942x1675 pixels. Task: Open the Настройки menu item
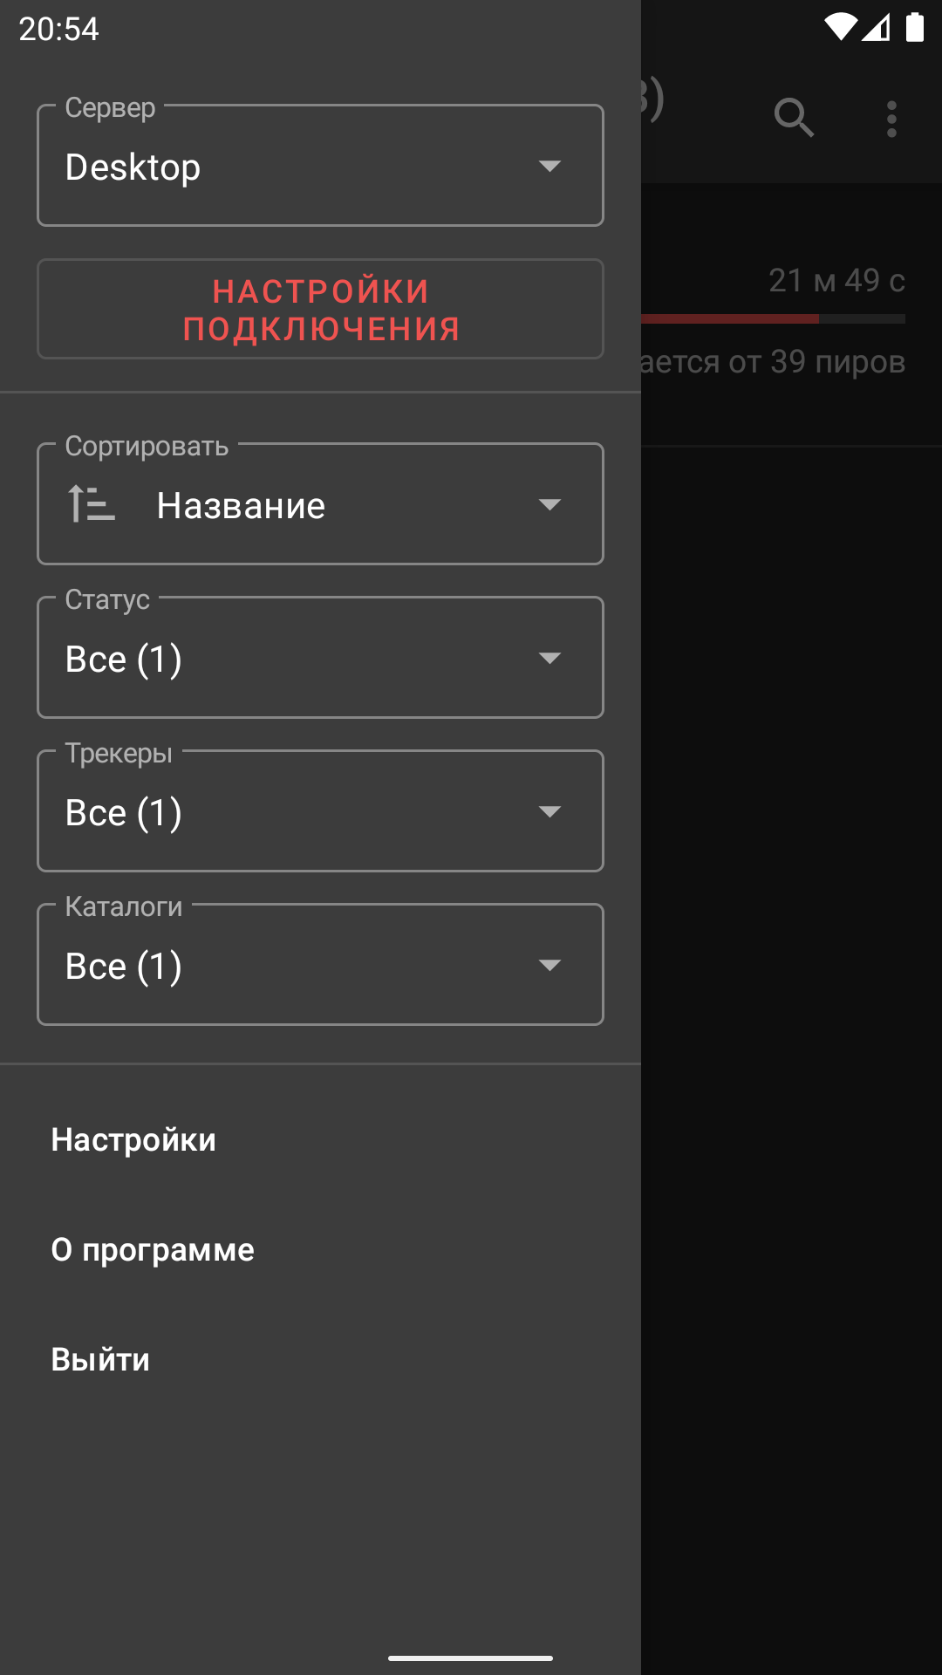[133, 1139]
